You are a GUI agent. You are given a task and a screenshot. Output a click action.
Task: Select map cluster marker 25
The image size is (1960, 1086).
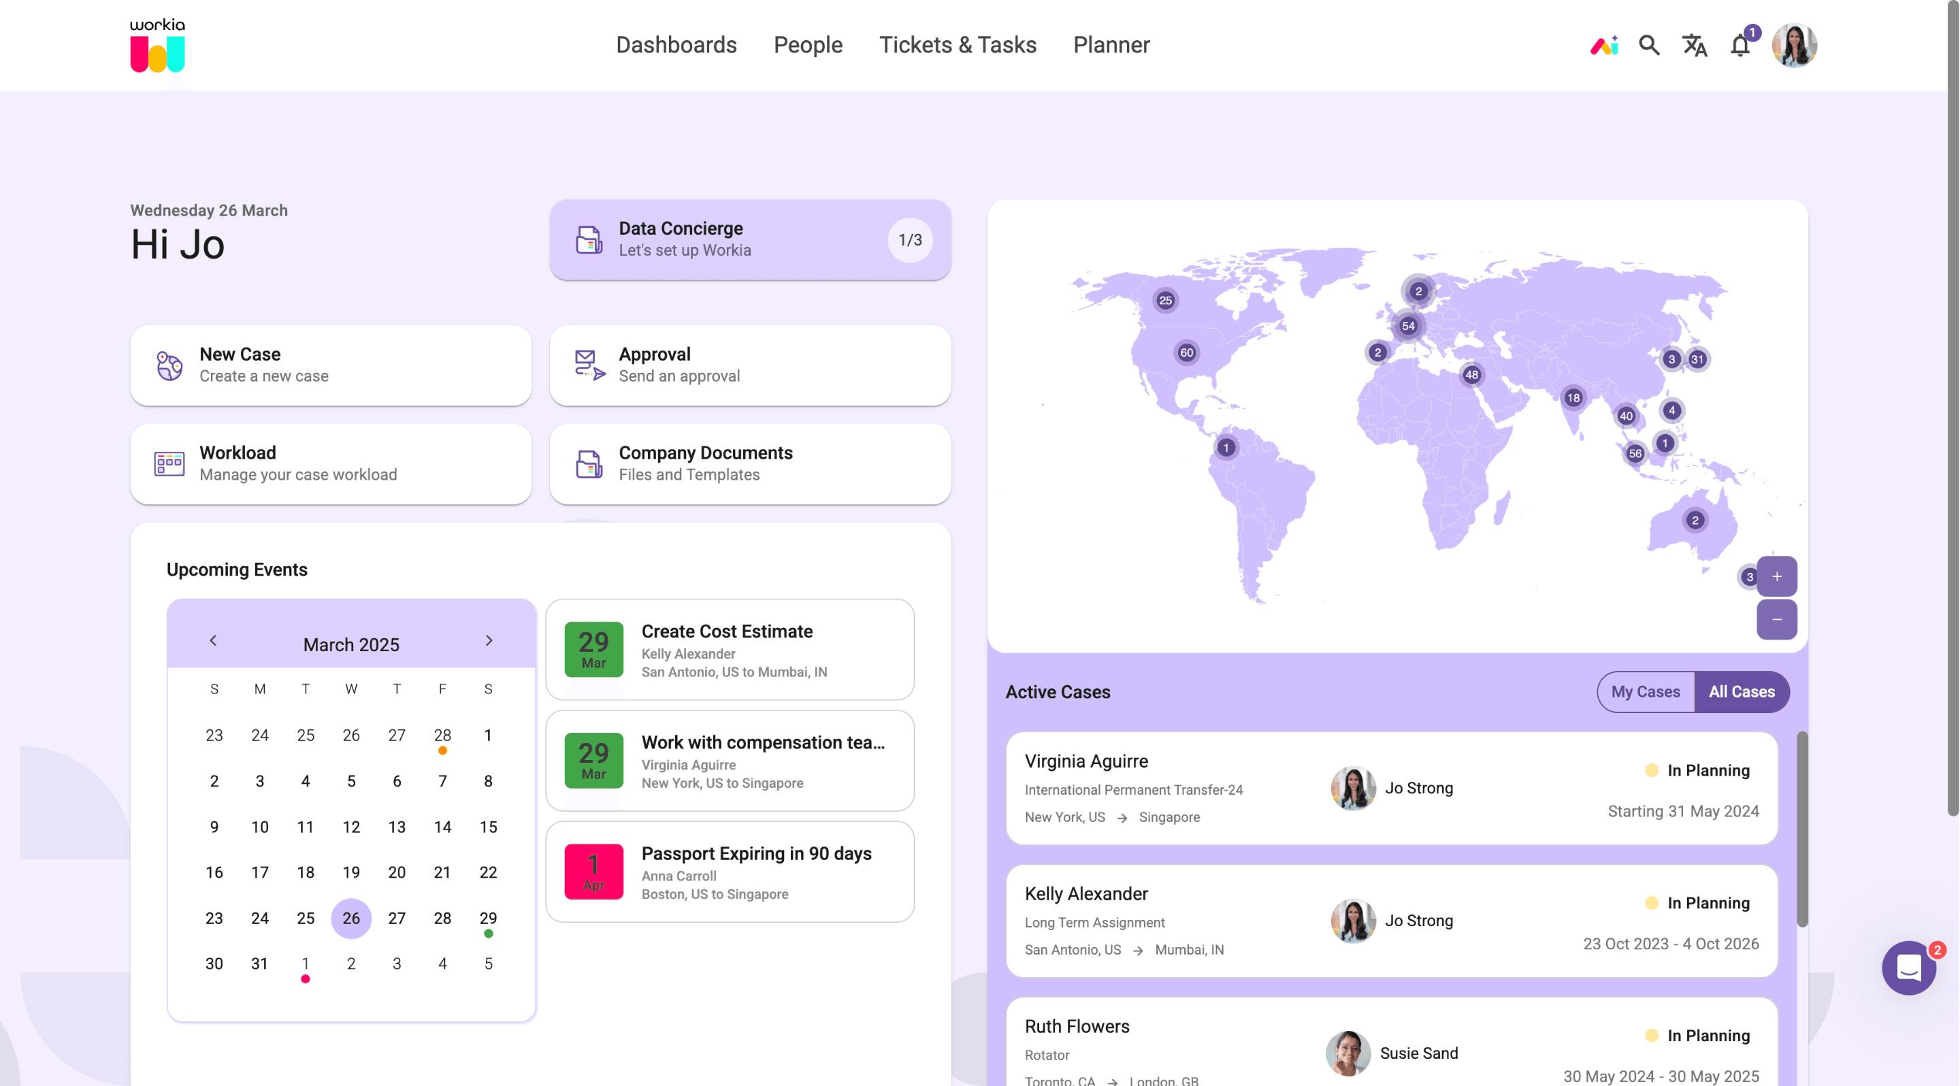point(1165,300)
